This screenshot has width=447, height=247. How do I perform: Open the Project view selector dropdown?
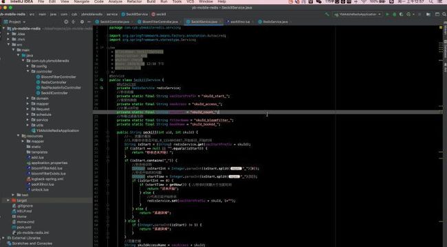click(x=15, y=22)
